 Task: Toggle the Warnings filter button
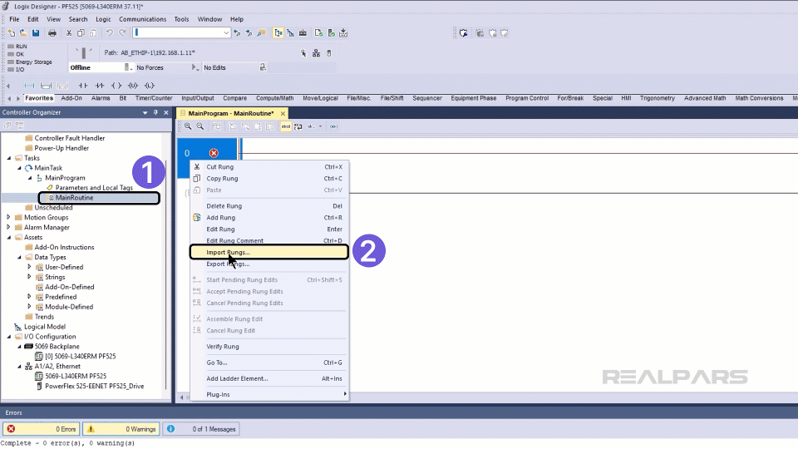[121, 429]
